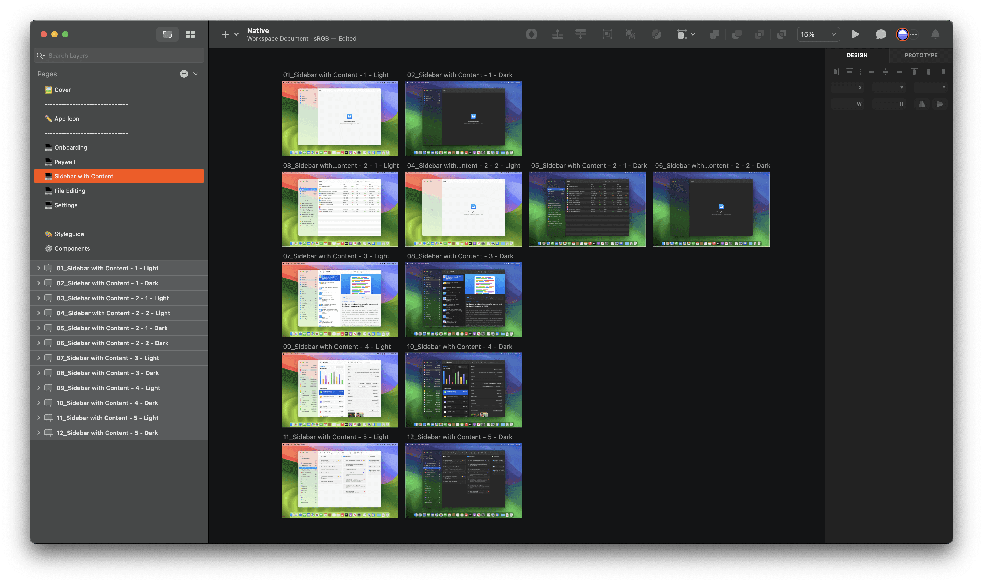Click the Subtract boolean operation icon
The height and width of the screenshot is (583, 983).
click(x=737, y=34)
